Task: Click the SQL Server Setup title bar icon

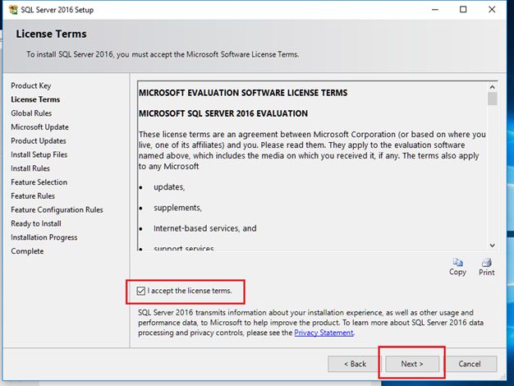Action: point(13,10)
